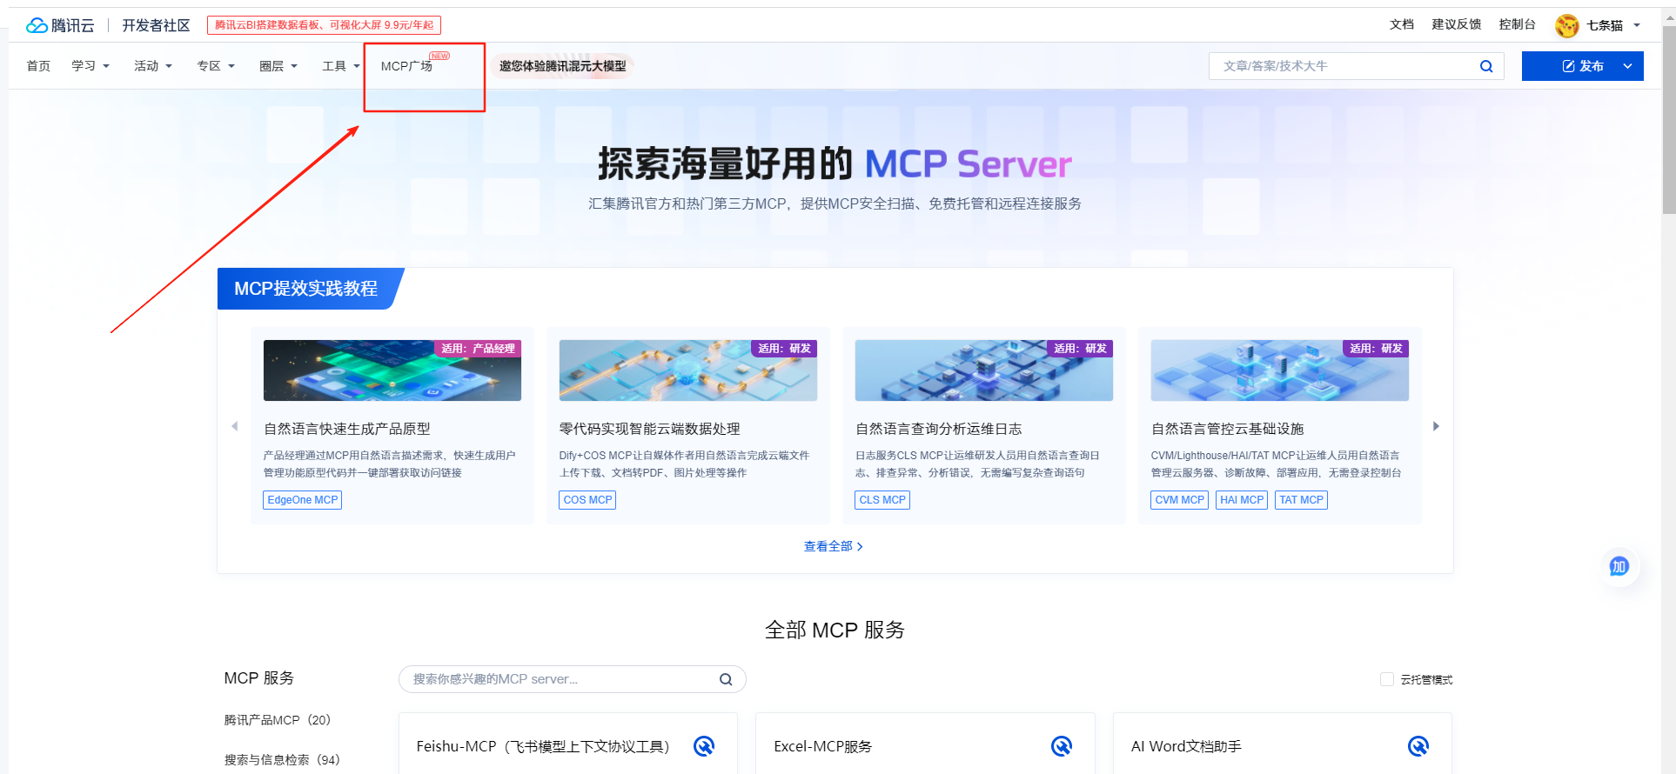Open the Excel-MCP服务 card title

[823, 746]
